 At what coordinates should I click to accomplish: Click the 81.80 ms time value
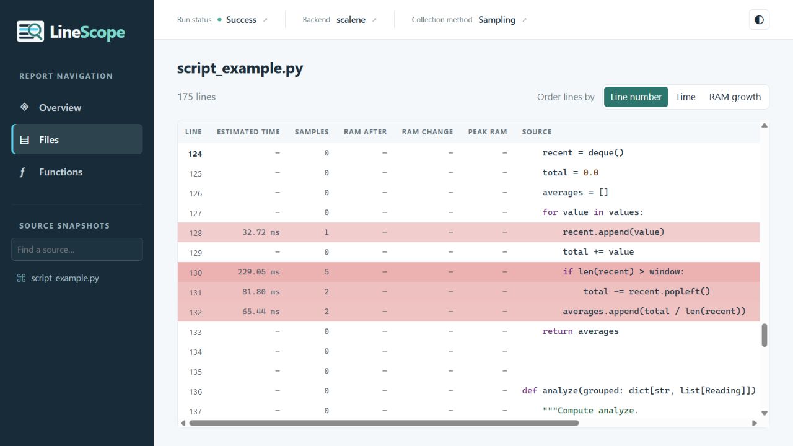point(261,292)
